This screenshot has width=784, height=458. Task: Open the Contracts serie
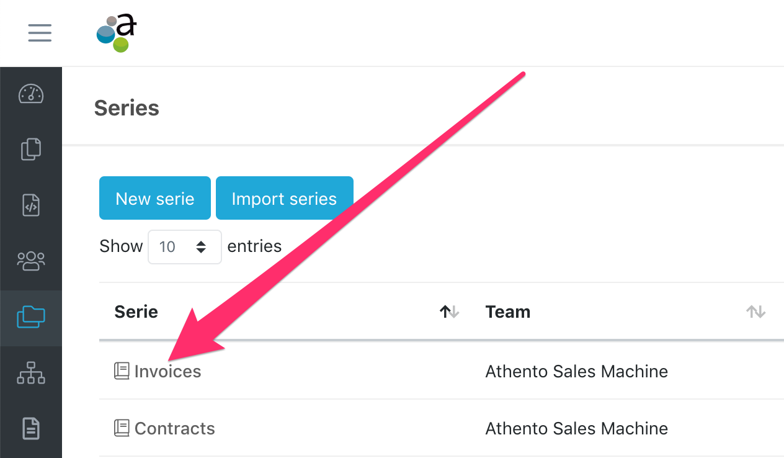(x=175, y=429)
